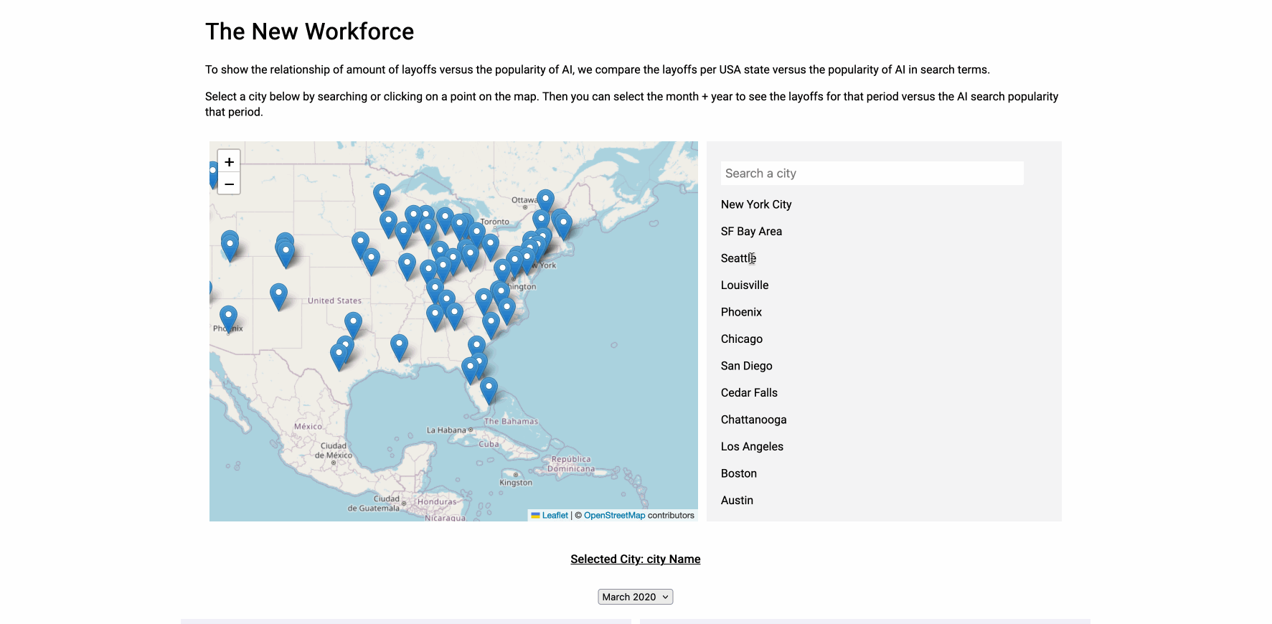Viewport: 1272px width, 624px height.
Task: Click the map marker over Phoenix
Action: click(x=228, y=316)
